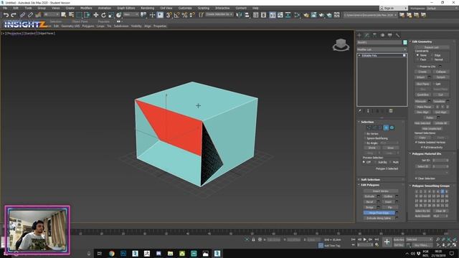Open the Motion tab in command panel
This screenshot has height=258, width=459.
[382, 35]
